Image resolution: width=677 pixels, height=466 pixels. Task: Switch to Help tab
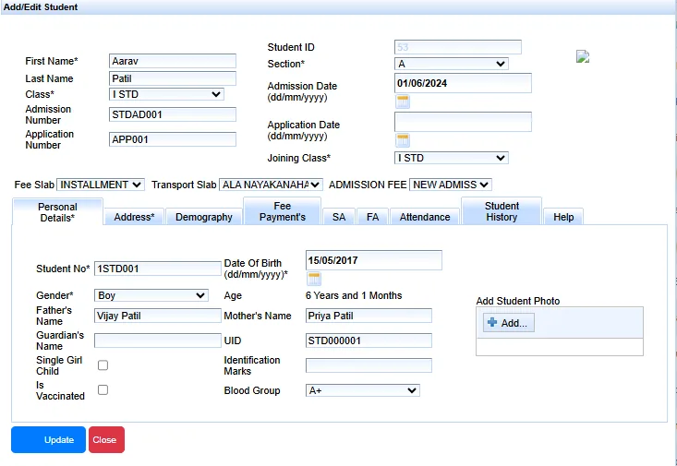[x=563, y=217]
